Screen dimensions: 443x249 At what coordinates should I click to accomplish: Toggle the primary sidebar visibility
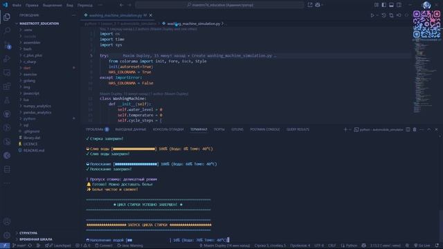pos(384,5)
